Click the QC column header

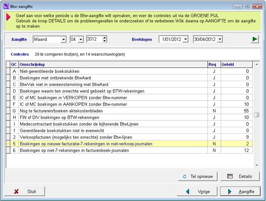[14, 64]
